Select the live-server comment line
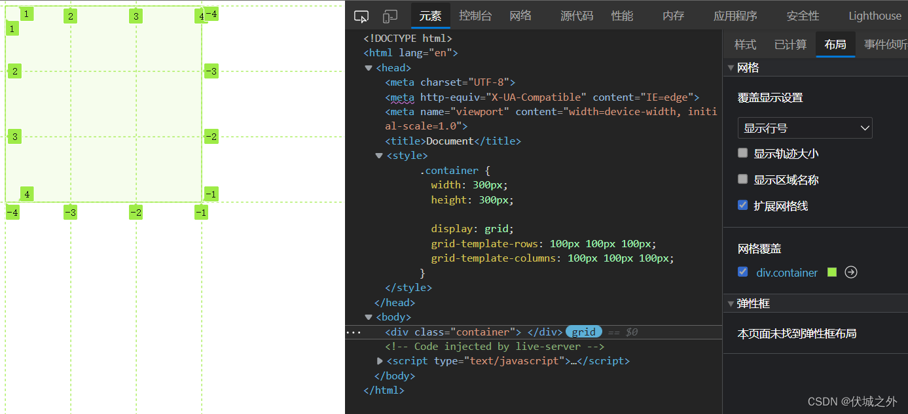The width and height of the screenshot is (908, 414). click(495, 347)
